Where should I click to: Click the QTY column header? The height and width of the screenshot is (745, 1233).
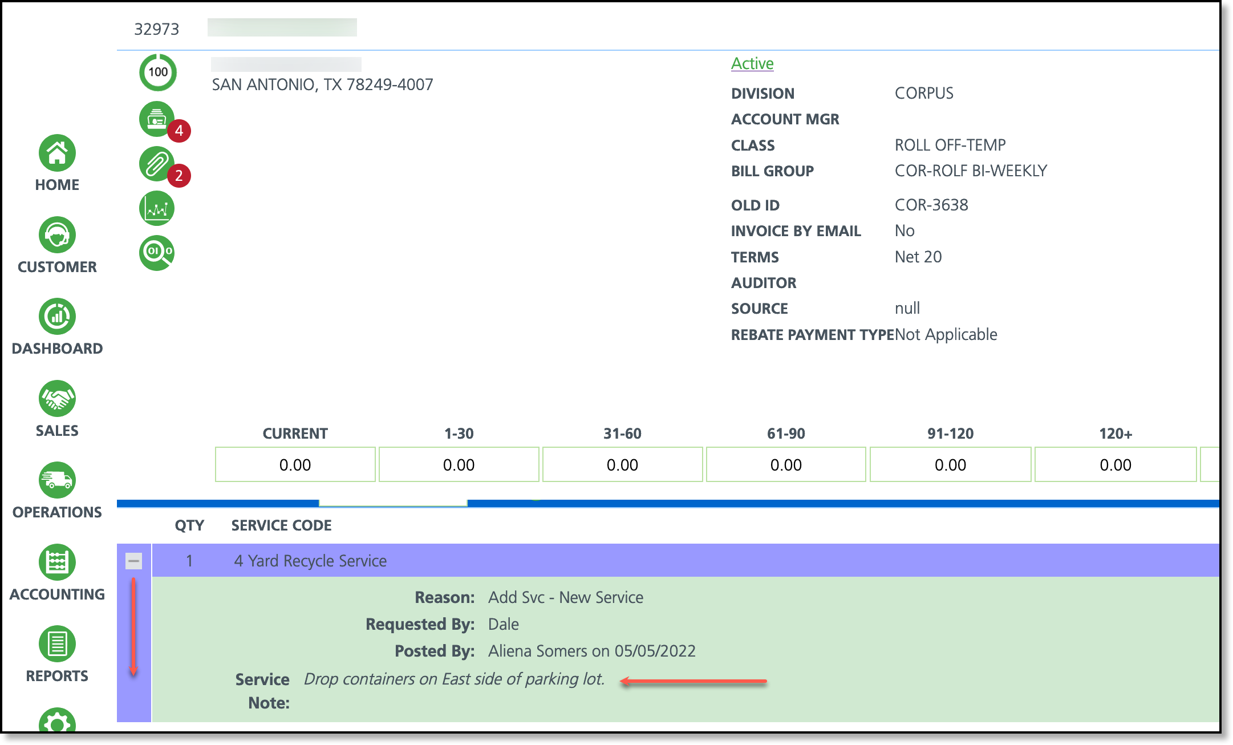[x=189, y=525]
